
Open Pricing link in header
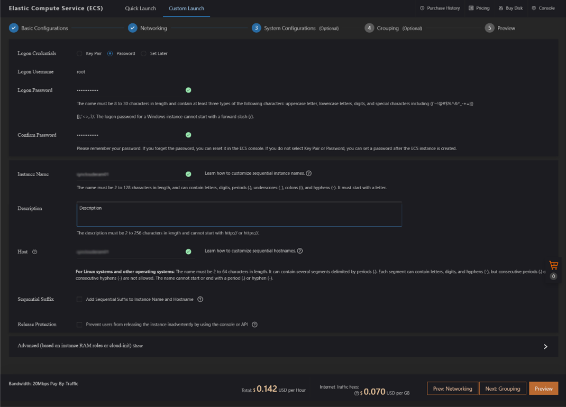[482, 8]
